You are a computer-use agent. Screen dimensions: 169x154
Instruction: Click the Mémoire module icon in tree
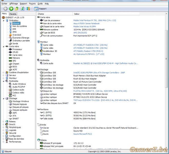click(x=10, y=58)
